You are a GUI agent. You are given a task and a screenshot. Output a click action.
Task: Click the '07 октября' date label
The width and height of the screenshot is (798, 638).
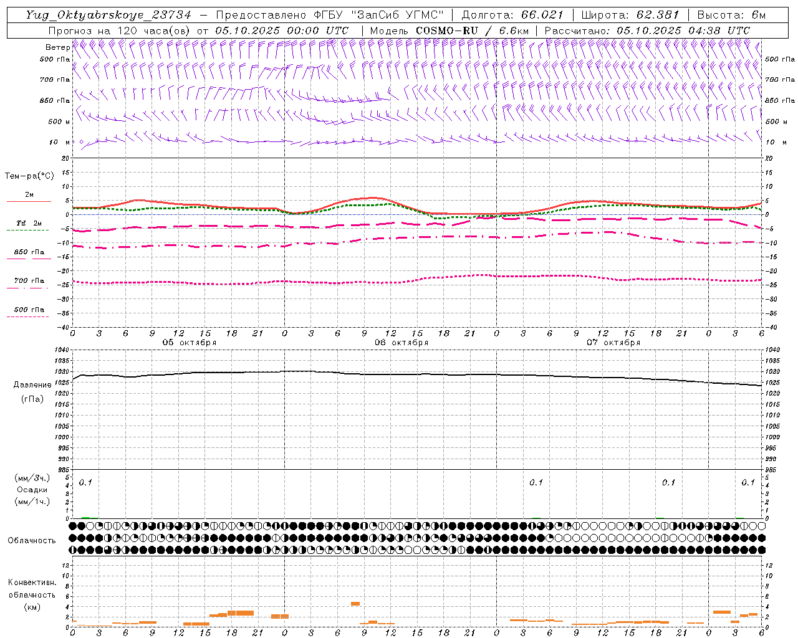[613, 343]
